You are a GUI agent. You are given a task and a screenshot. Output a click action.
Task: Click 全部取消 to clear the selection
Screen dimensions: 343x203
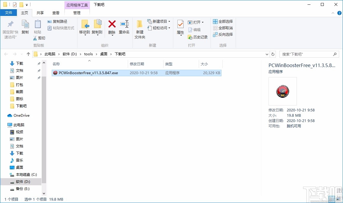[223, 28]
